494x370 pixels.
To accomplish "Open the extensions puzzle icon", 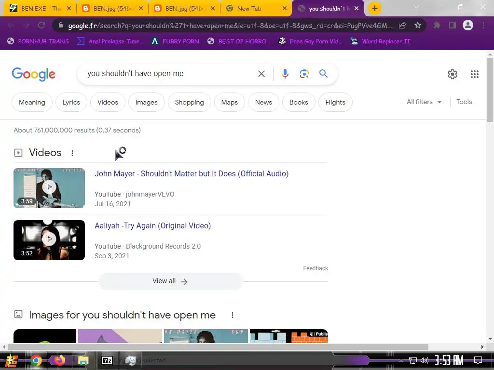I will click(437, 26).
